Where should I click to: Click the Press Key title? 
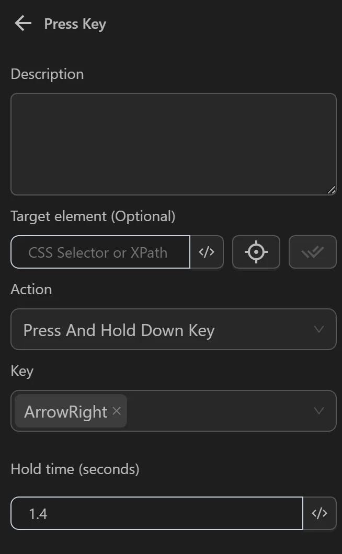click(x=75, y=24)
